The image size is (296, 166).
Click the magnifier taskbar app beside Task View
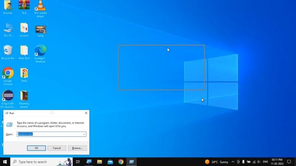(x=89, y=162)
